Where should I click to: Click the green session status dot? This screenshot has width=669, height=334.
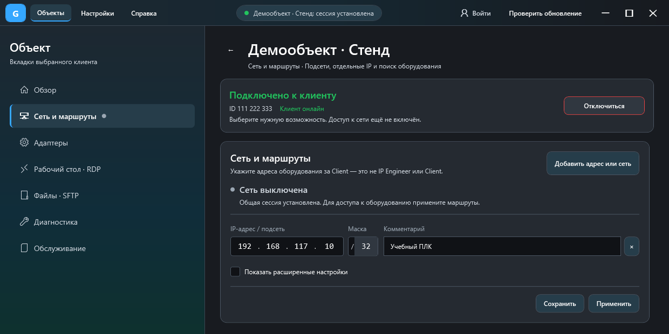(x=247, y=13)
